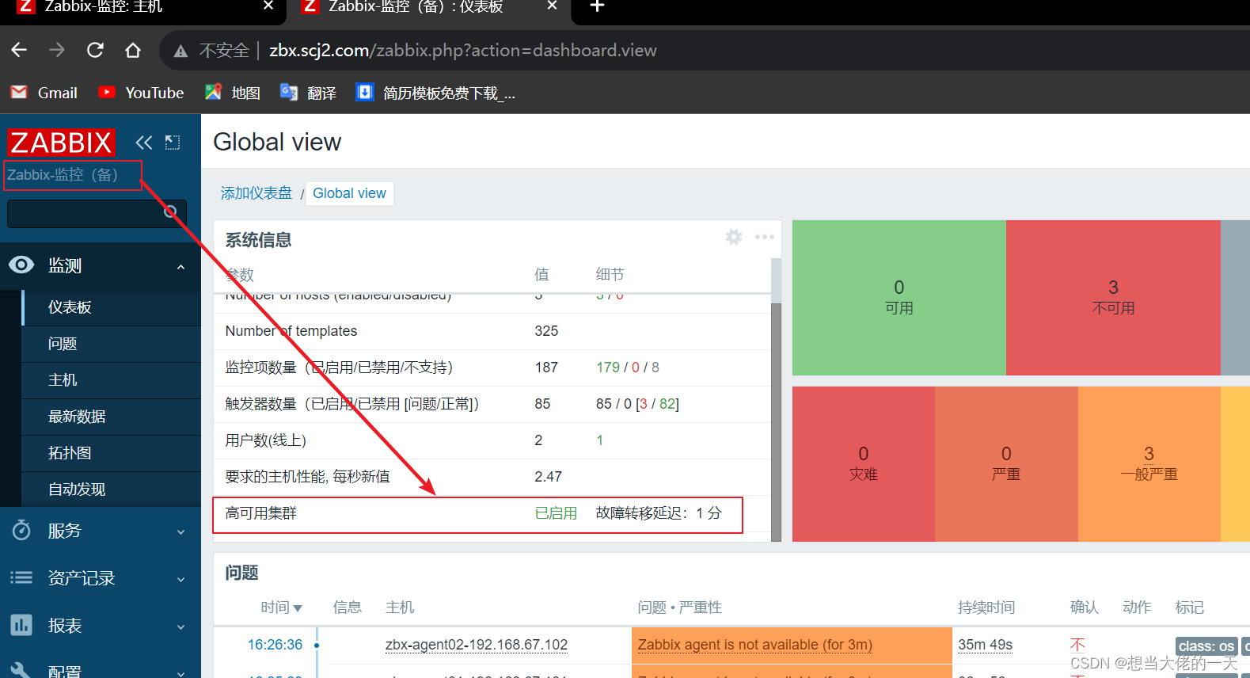
Task: Open 系统信息 widget three-dot menu
Action: click(x=764, y=237)
